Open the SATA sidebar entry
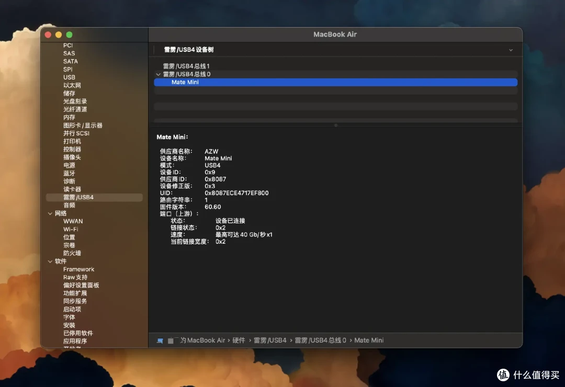Image resolution: width=565 pixels, height=387 pixels. tap(70, 61)
